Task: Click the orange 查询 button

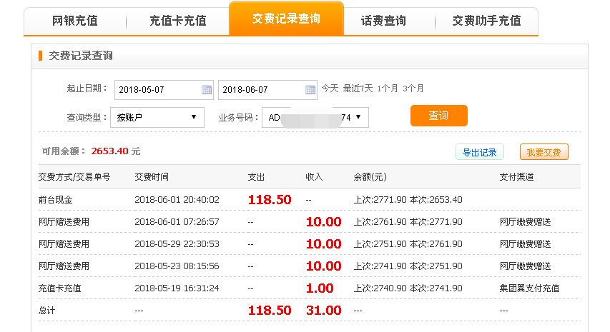Action: 439,116
